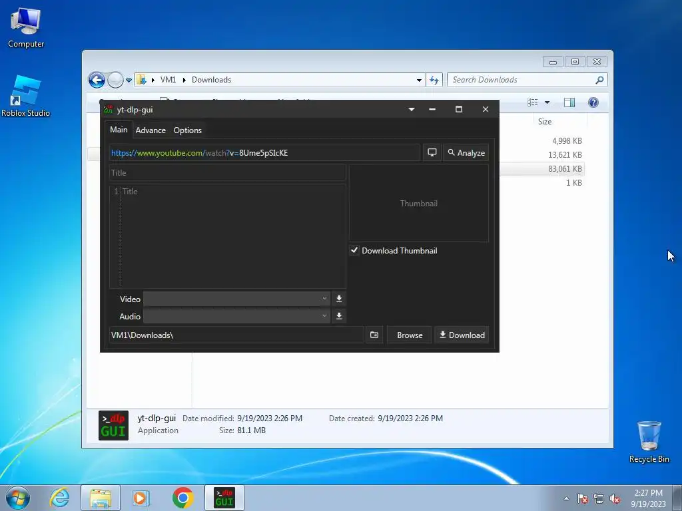The height and width of the screenshot is (511, 682).
Task: Click the search magnifier icon in Explorer
Action: point(600,80)
